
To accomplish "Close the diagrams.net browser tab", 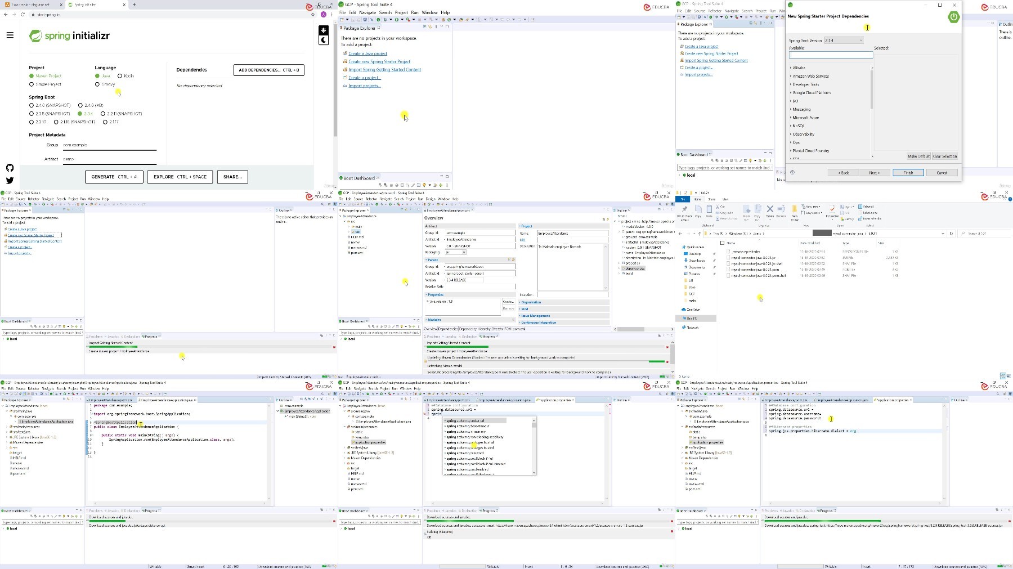I will click(60, 5).
